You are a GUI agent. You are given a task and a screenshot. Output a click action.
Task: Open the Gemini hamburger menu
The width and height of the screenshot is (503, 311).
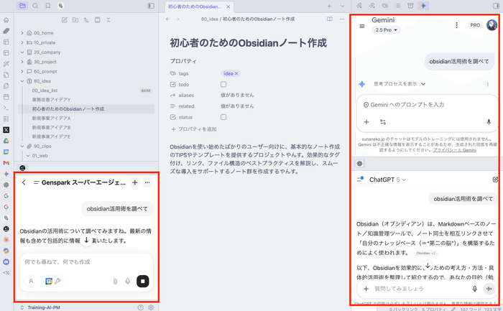(x=362, y=26)
